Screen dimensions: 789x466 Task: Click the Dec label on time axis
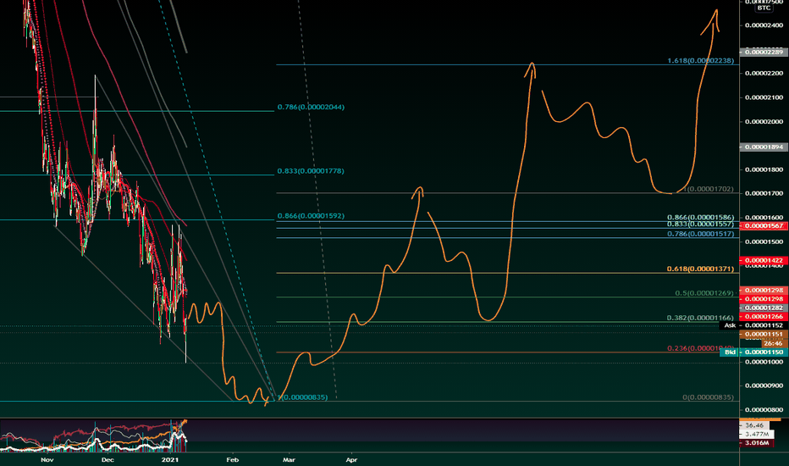[108, 460]
